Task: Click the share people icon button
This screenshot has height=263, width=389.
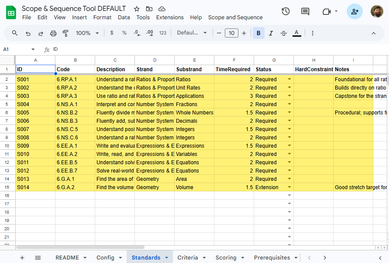Action: point(355,12)
